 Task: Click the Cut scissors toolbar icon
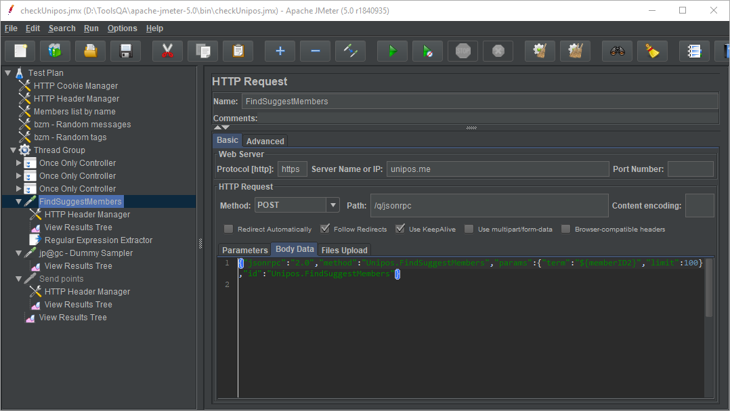pos(167,51)
